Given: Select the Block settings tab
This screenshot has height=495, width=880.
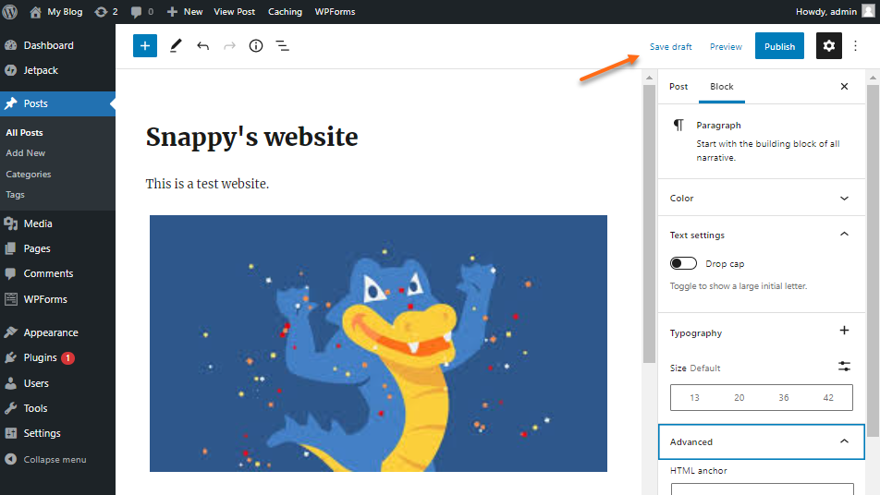Looking at the screenshot, I should click(x=722, y=86).
